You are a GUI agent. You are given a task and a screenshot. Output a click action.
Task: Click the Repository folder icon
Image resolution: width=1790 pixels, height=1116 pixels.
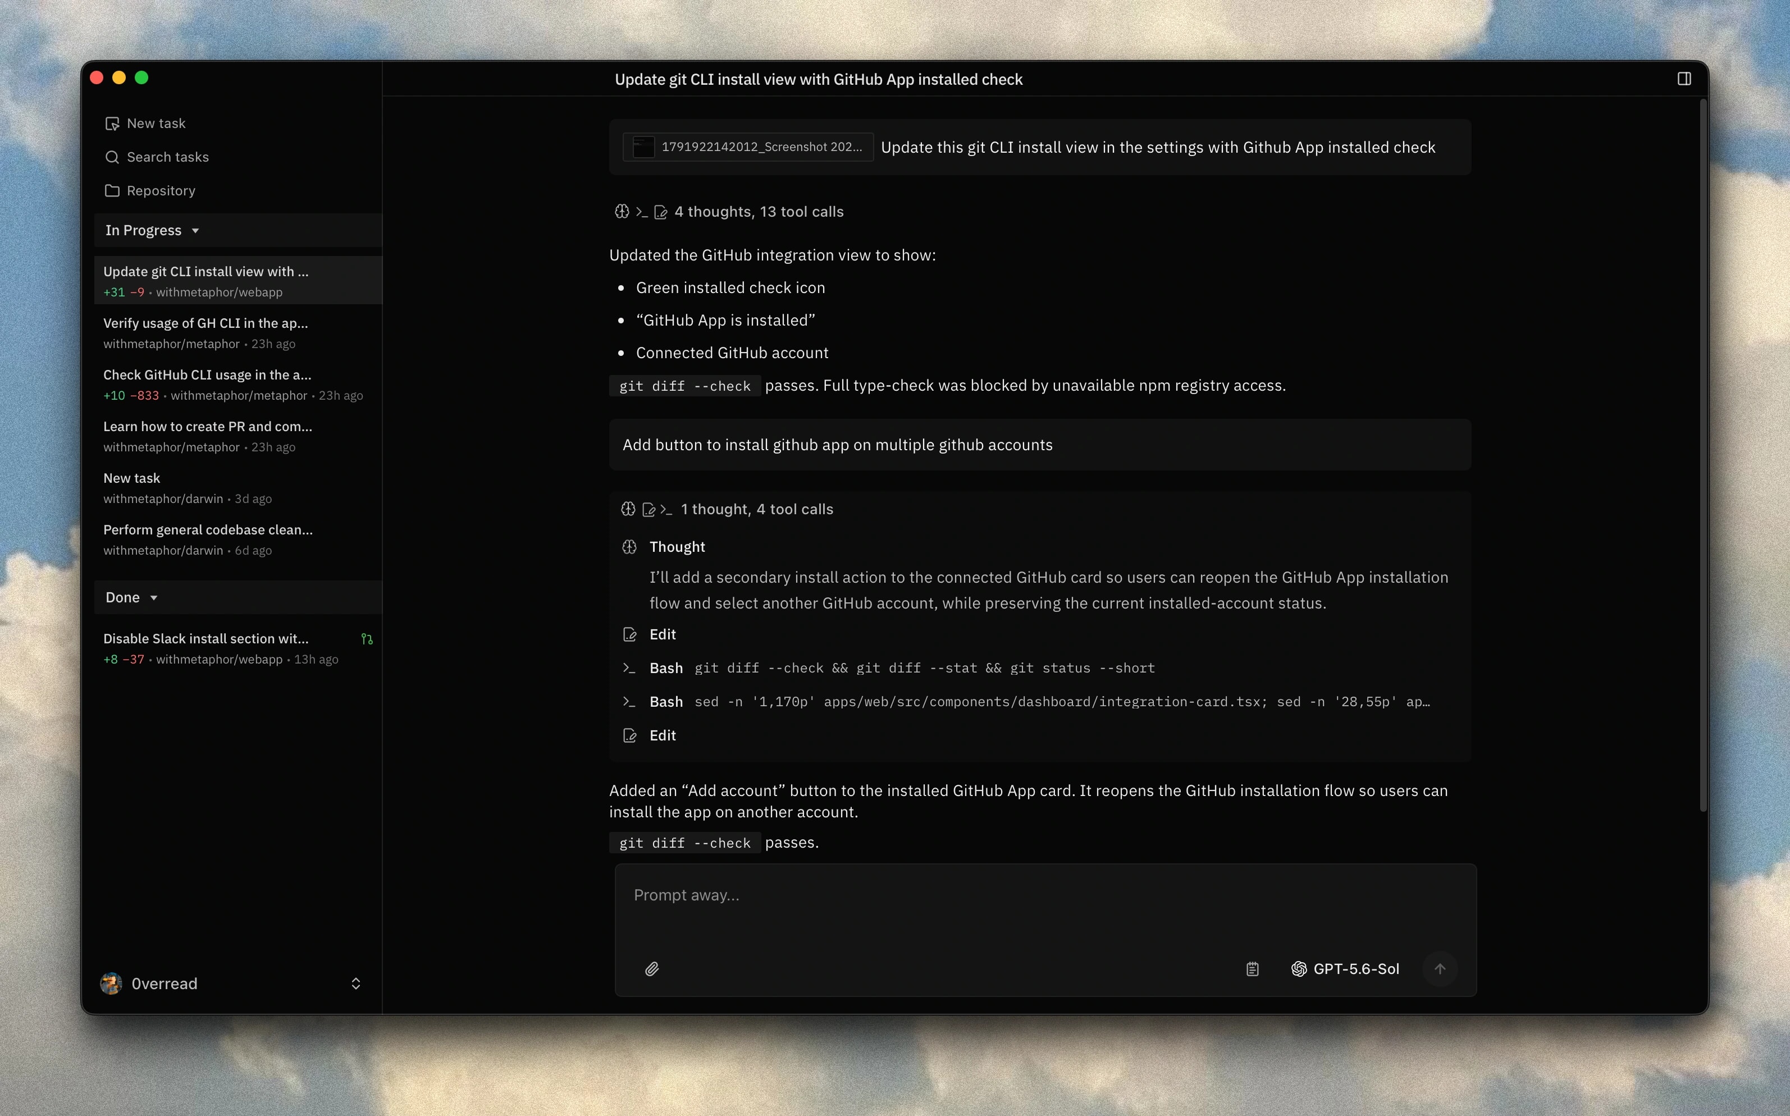coord(112,190)
